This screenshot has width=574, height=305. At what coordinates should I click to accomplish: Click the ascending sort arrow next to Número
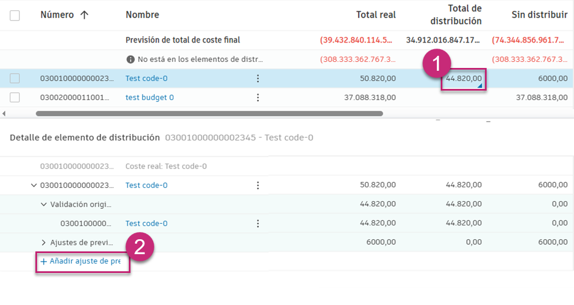85,15
